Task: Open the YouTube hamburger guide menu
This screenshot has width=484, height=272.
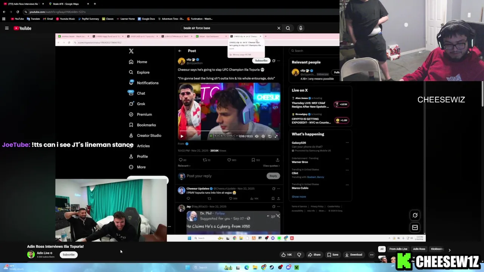Action: pyautogui.click(x=7, y=28)
